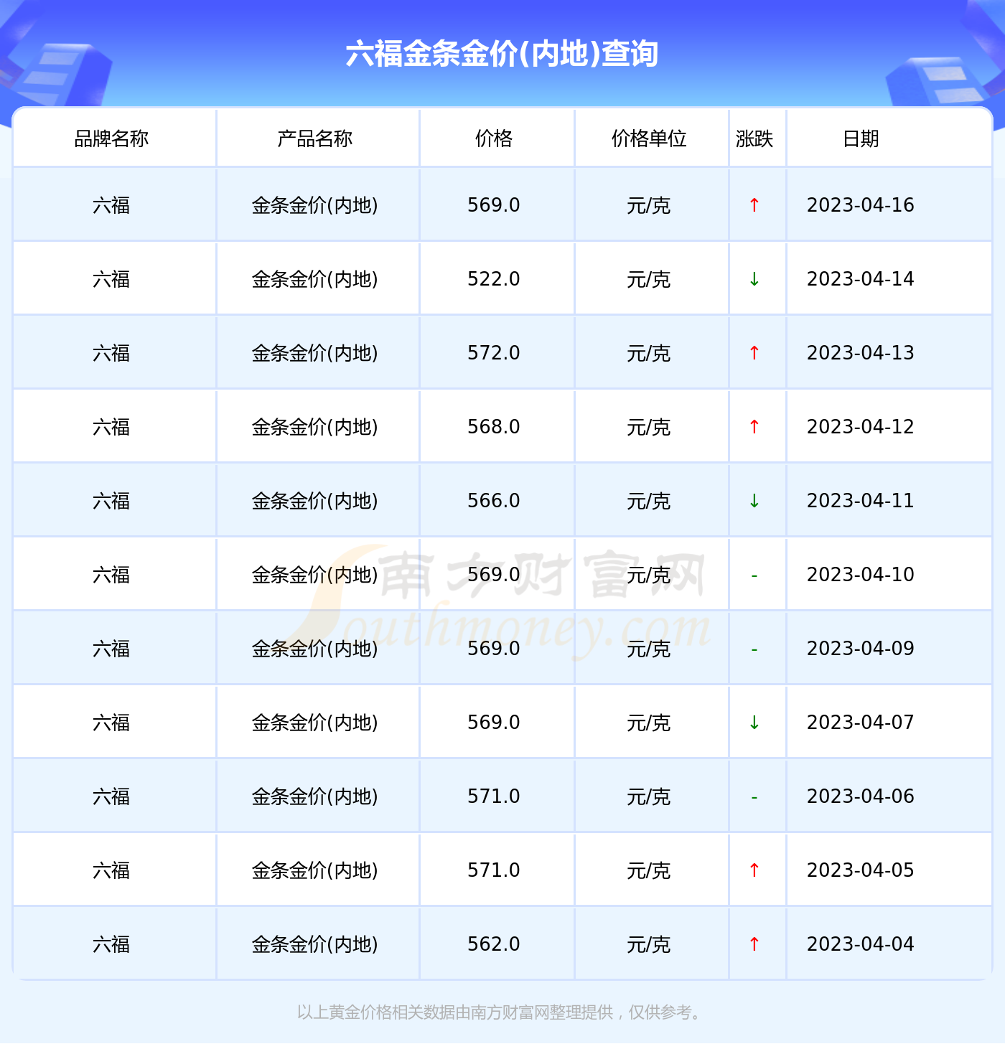The image size is (1005, 1044).
Task: Click the 价格 column header
Action: point(494,138)
